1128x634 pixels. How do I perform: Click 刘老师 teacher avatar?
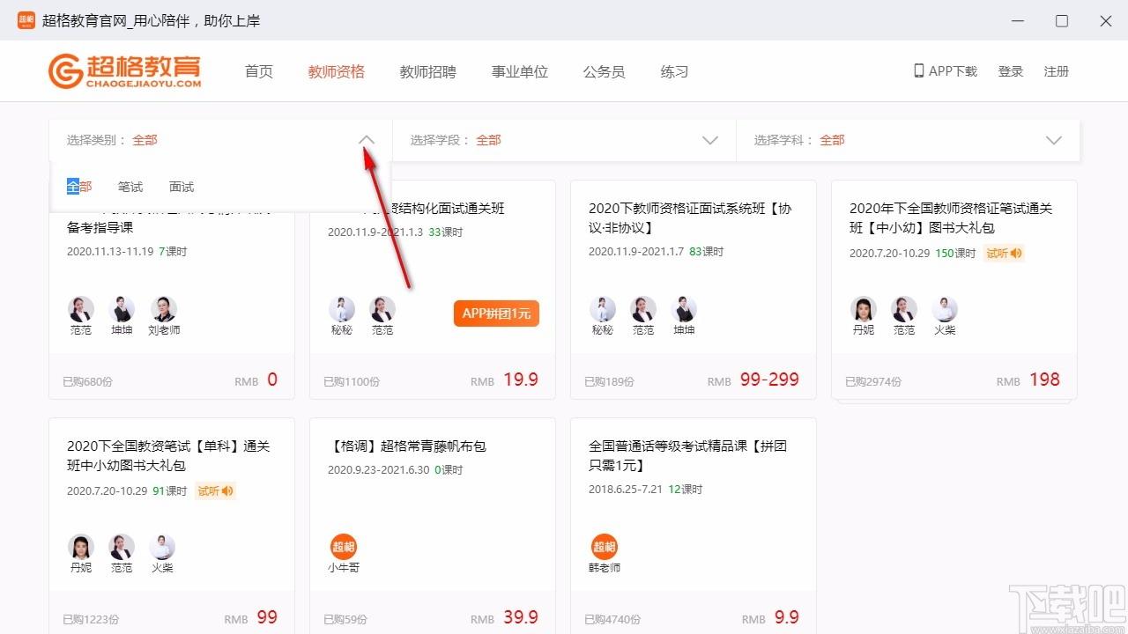point(164,309)
